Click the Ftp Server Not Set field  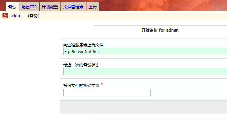(x=145, y=51)
